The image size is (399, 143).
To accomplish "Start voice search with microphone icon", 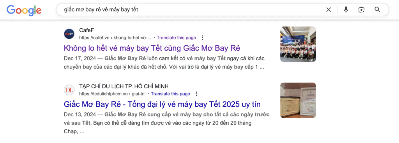I will click(x=346, y=10).
